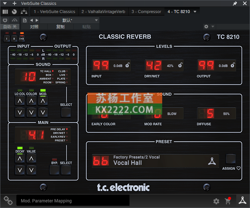Expand the window menu triangle at top left
Screen dimensions: 250x208
point(5,3)
